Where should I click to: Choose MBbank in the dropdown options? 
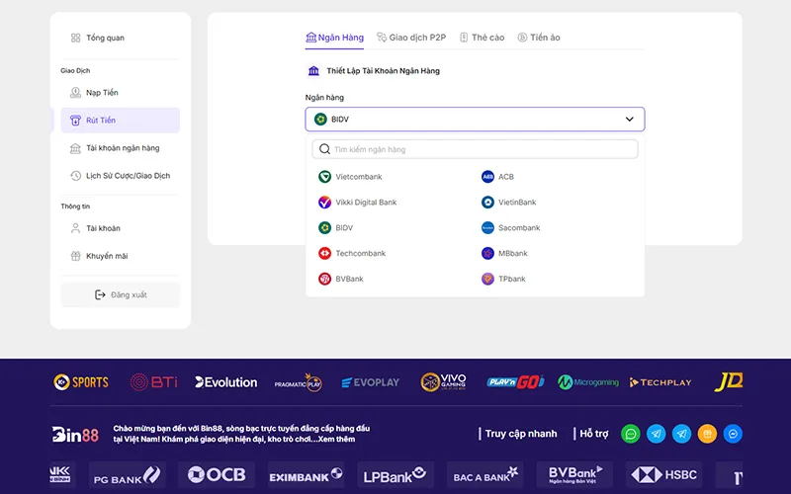click(x=512, y=254)
